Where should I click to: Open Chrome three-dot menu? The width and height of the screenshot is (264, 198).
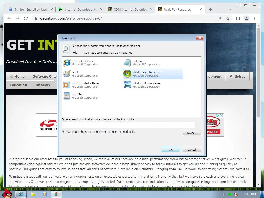255,18
